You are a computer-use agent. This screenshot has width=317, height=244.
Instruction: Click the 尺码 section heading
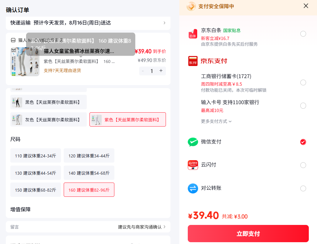click(15, 139)
